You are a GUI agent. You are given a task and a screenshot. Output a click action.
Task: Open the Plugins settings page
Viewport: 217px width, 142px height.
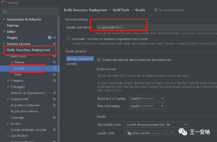12,38
